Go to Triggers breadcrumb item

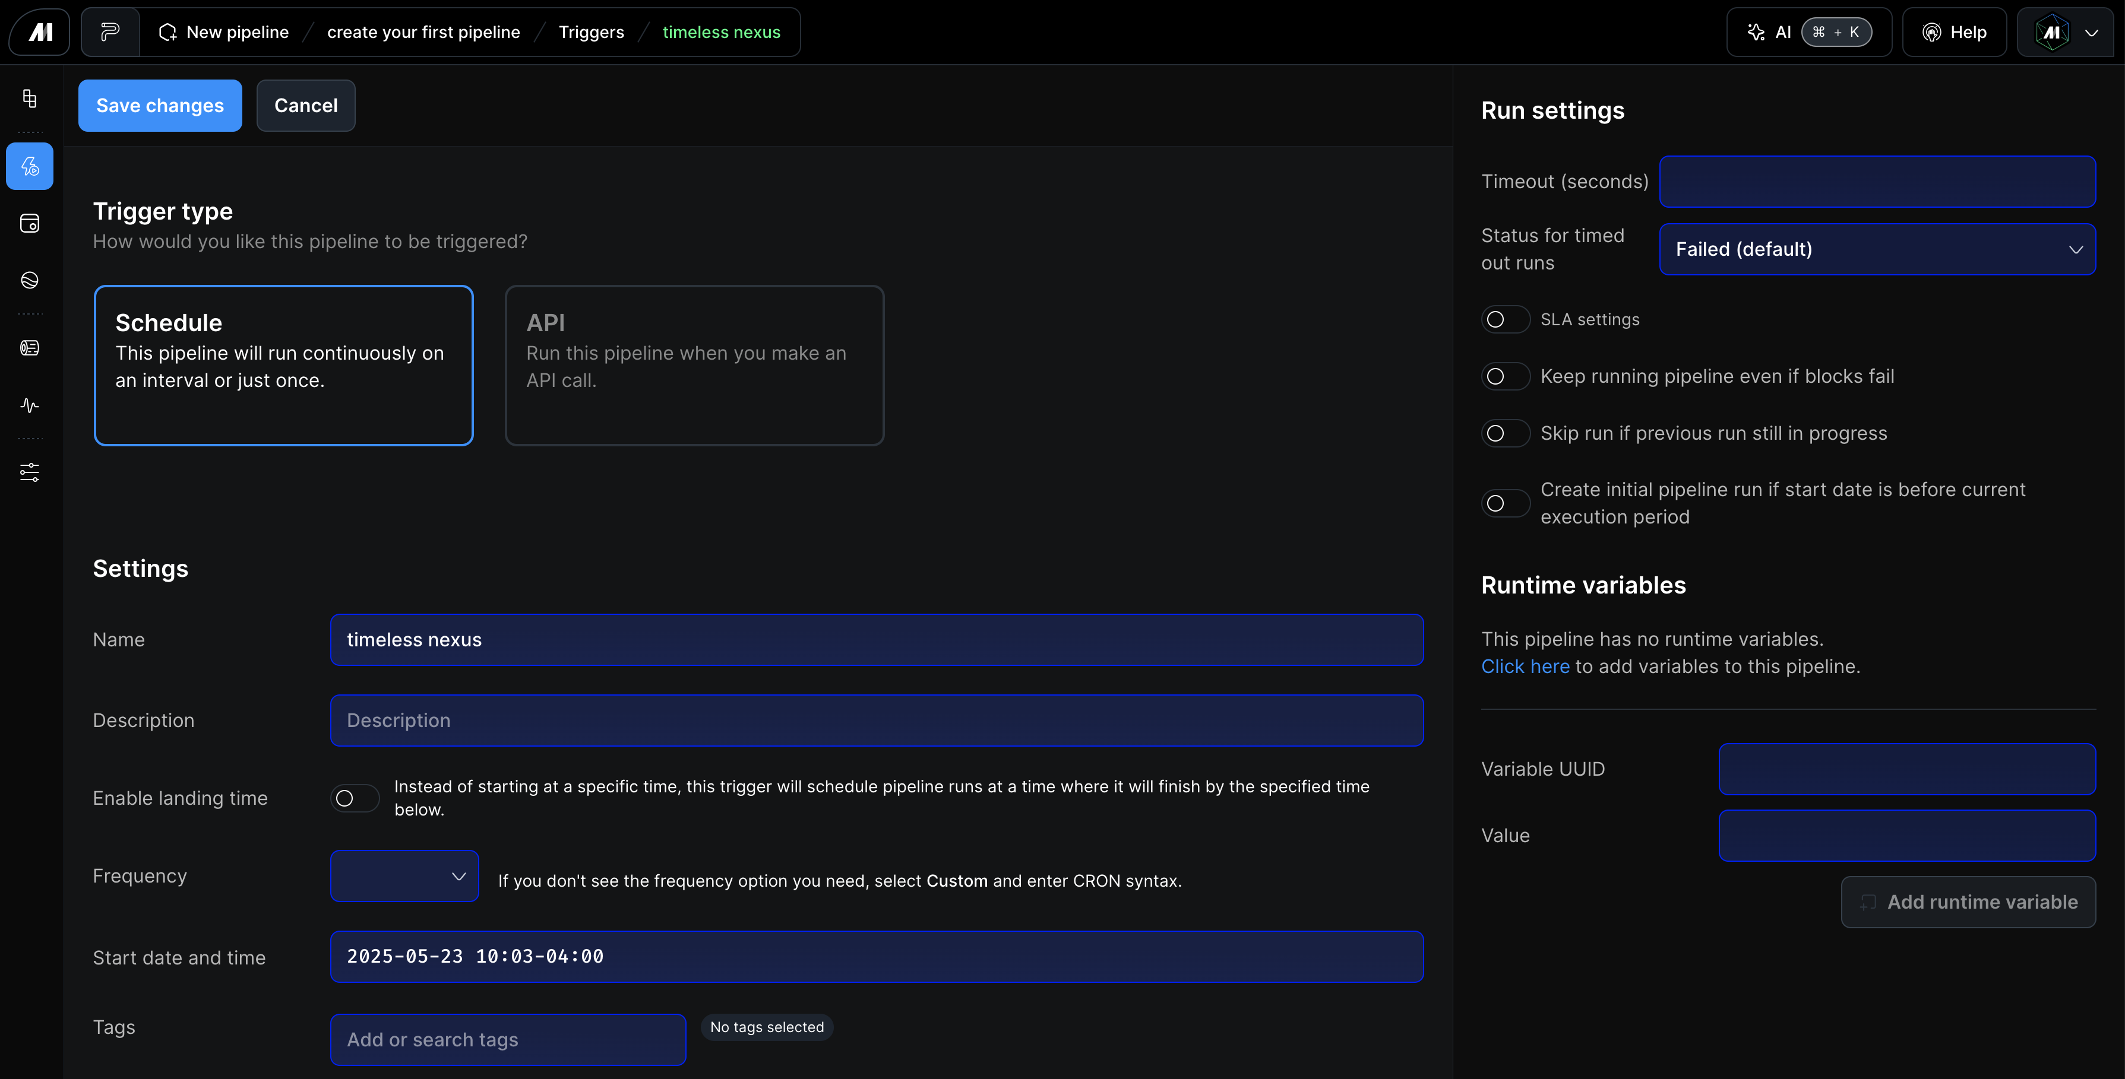pyautogui.click(x=591, y=32)
